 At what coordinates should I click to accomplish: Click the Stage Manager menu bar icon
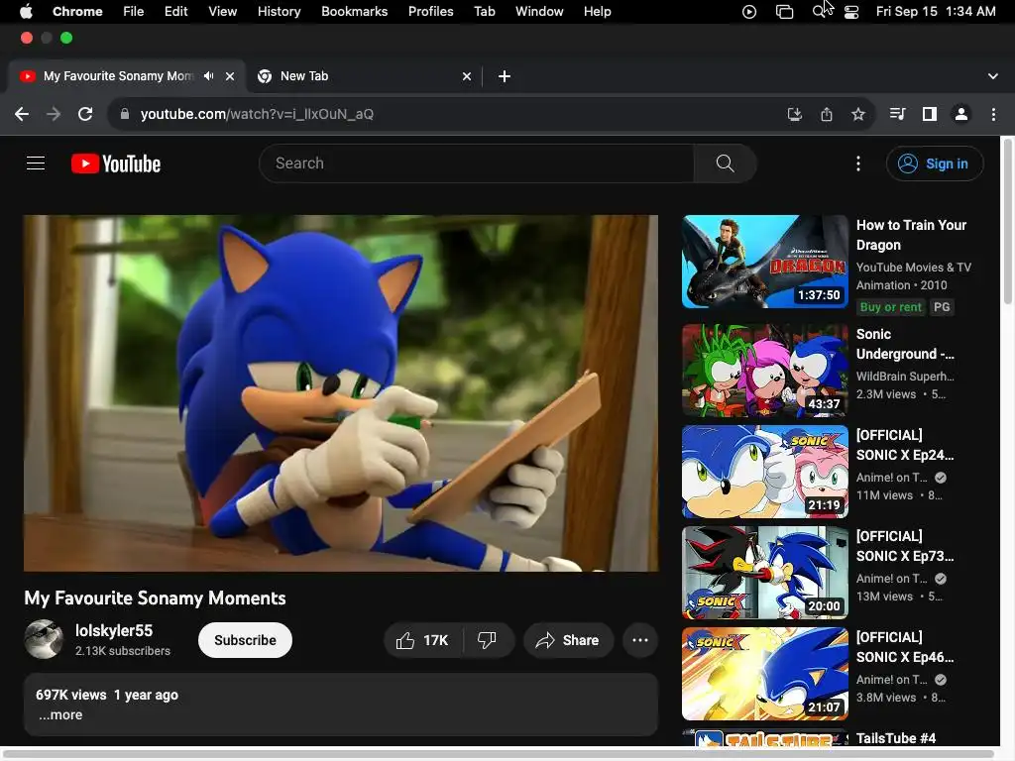[784, 12]
